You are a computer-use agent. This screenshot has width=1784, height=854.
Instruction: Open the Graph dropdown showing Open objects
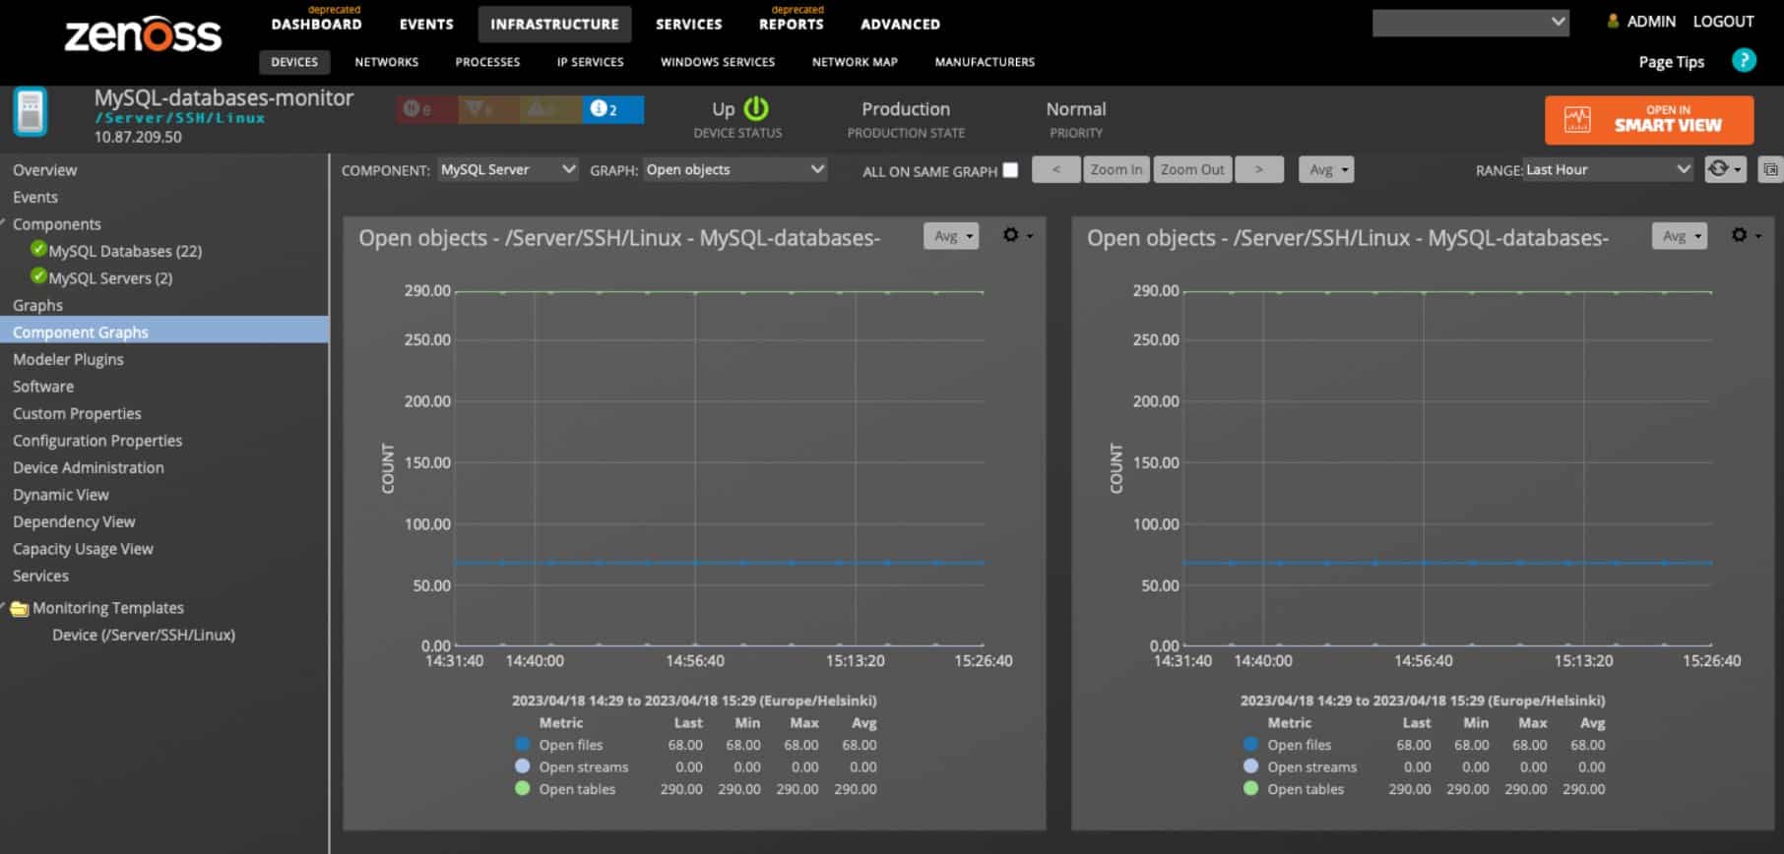[x=734, y=169]
